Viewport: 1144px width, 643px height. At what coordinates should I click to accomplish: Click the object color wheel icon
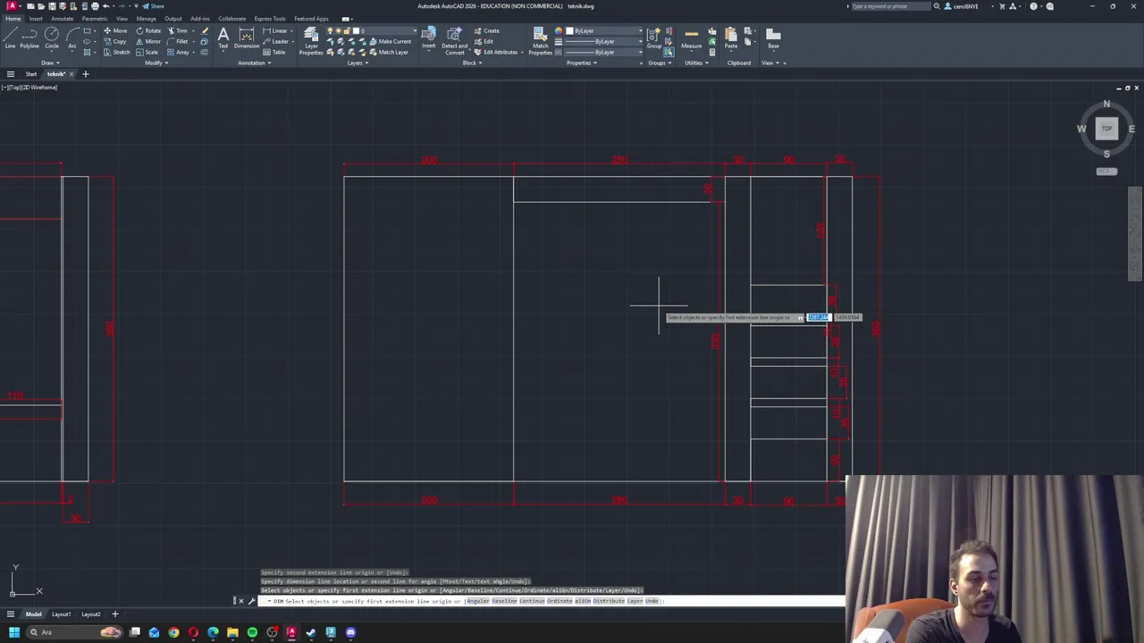click(x=559, y=30)
